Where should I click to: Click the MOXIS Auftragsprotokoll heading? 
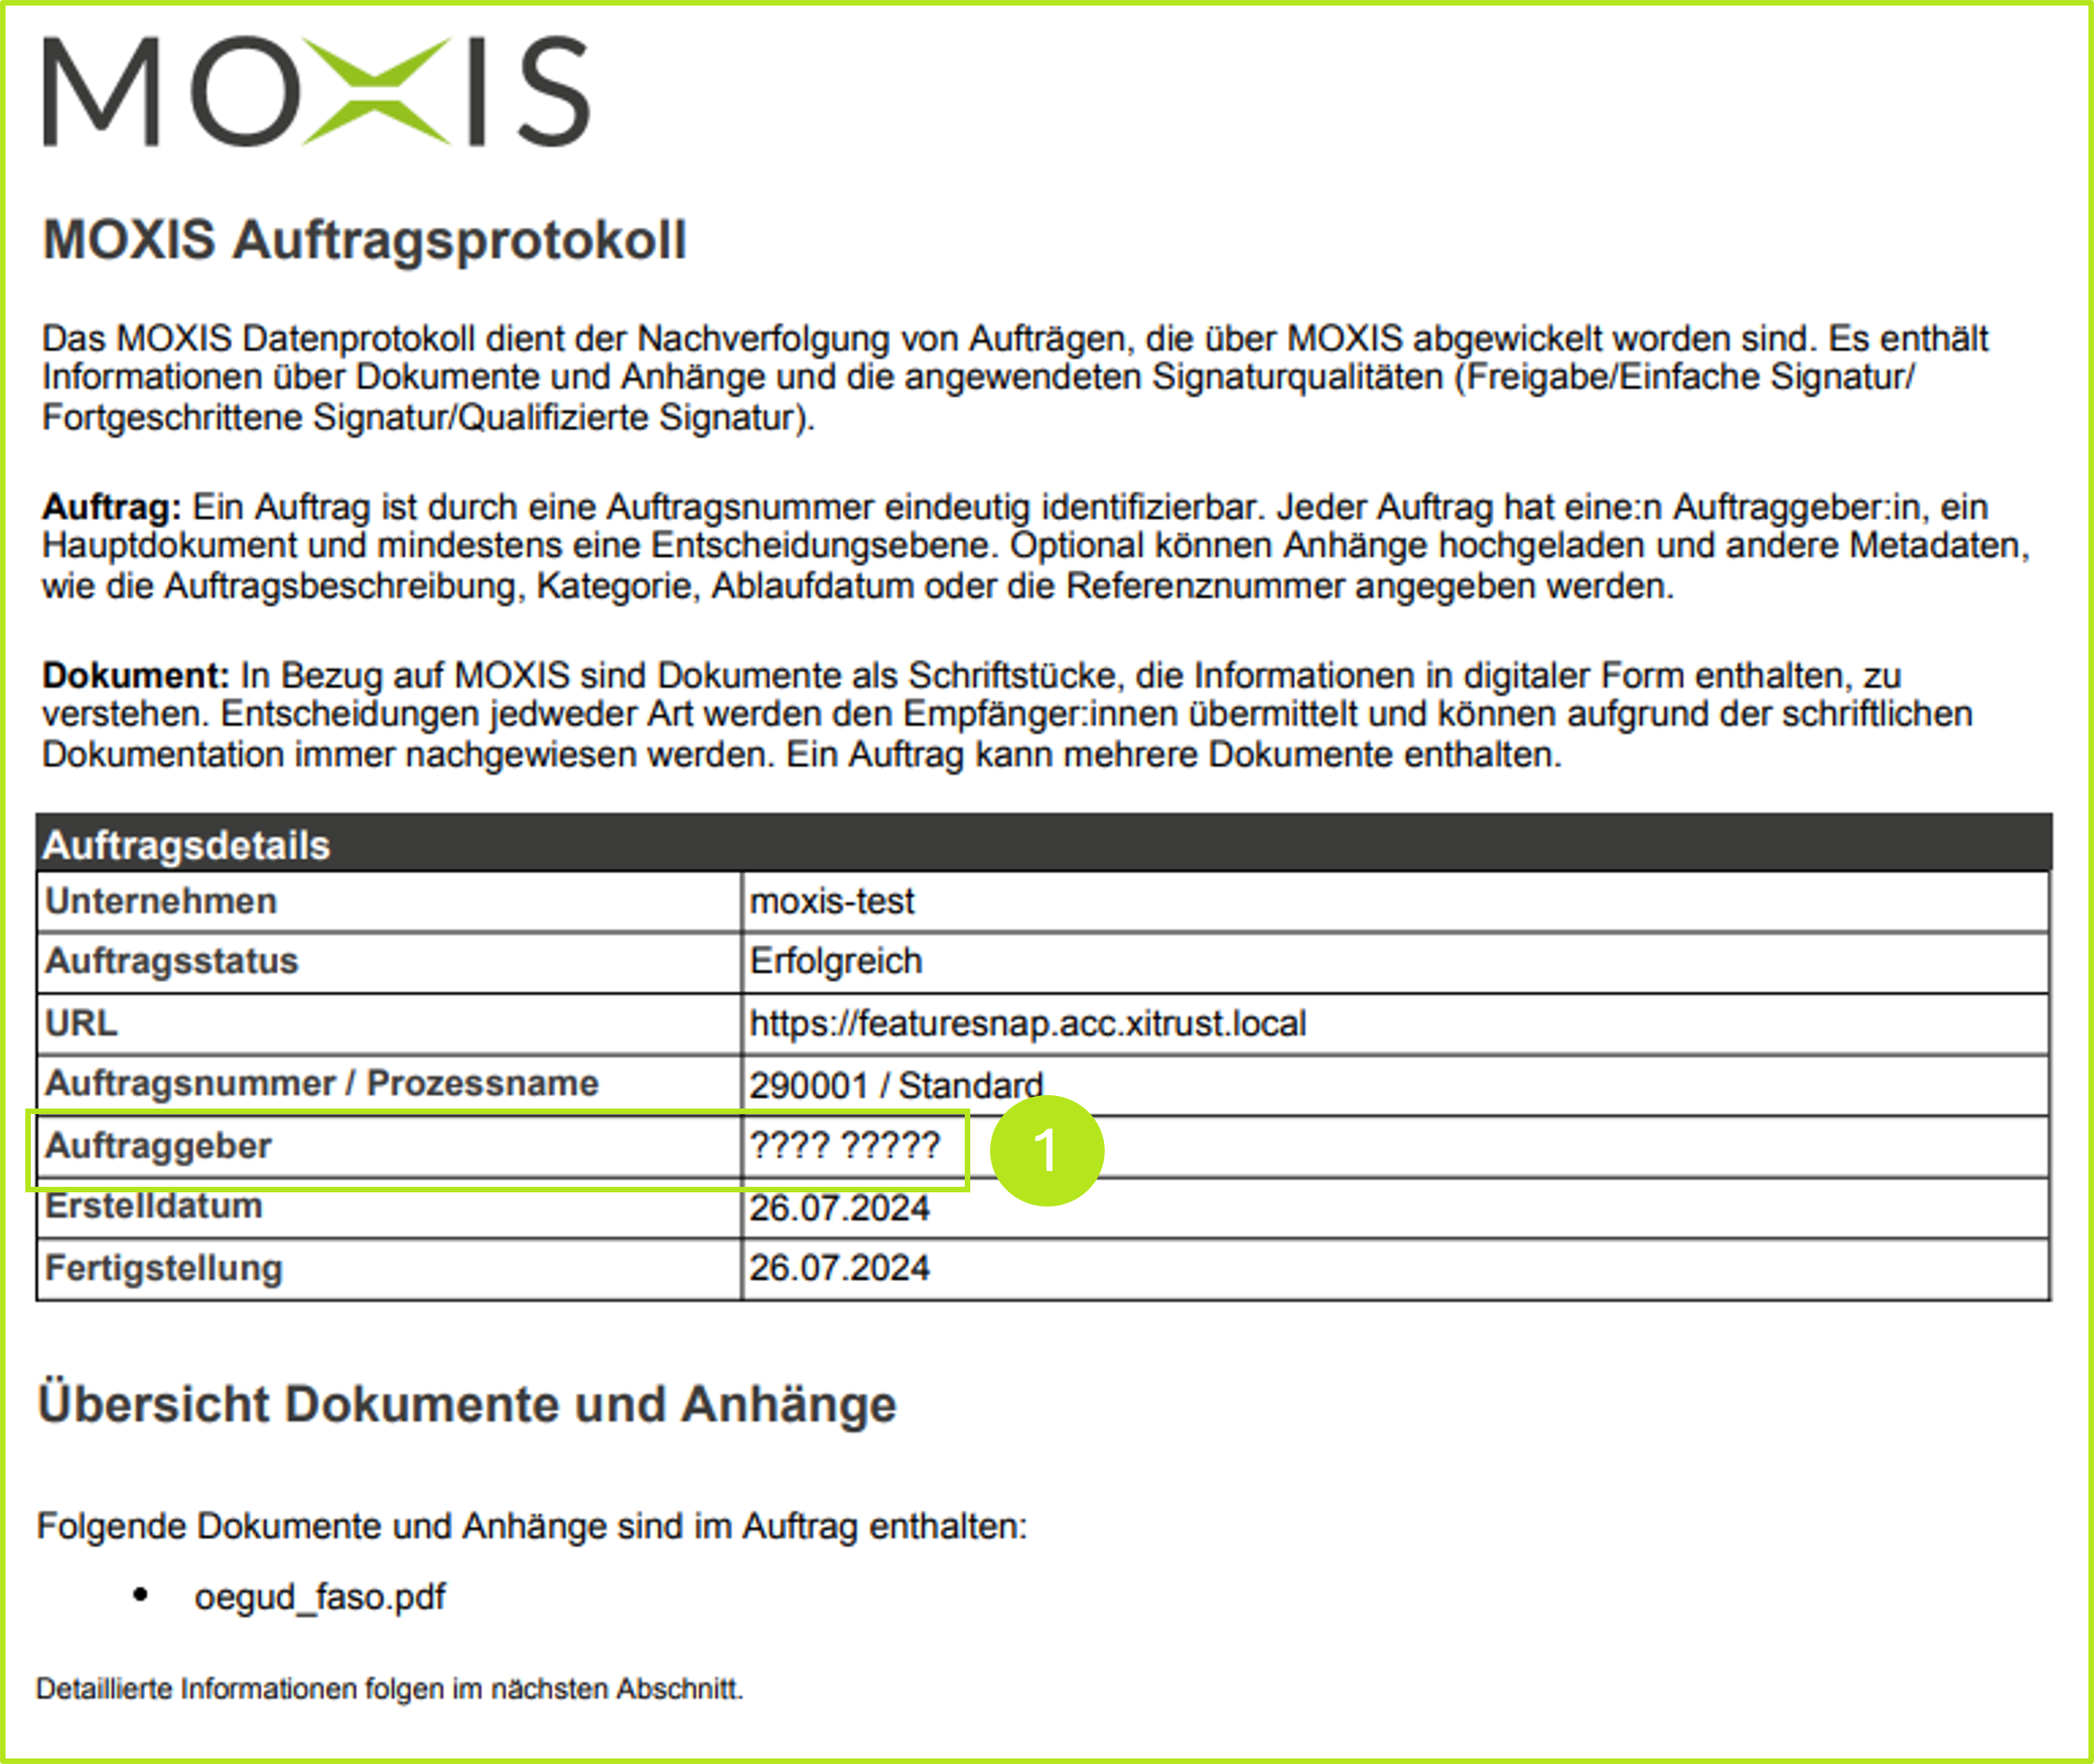(364, 240)
